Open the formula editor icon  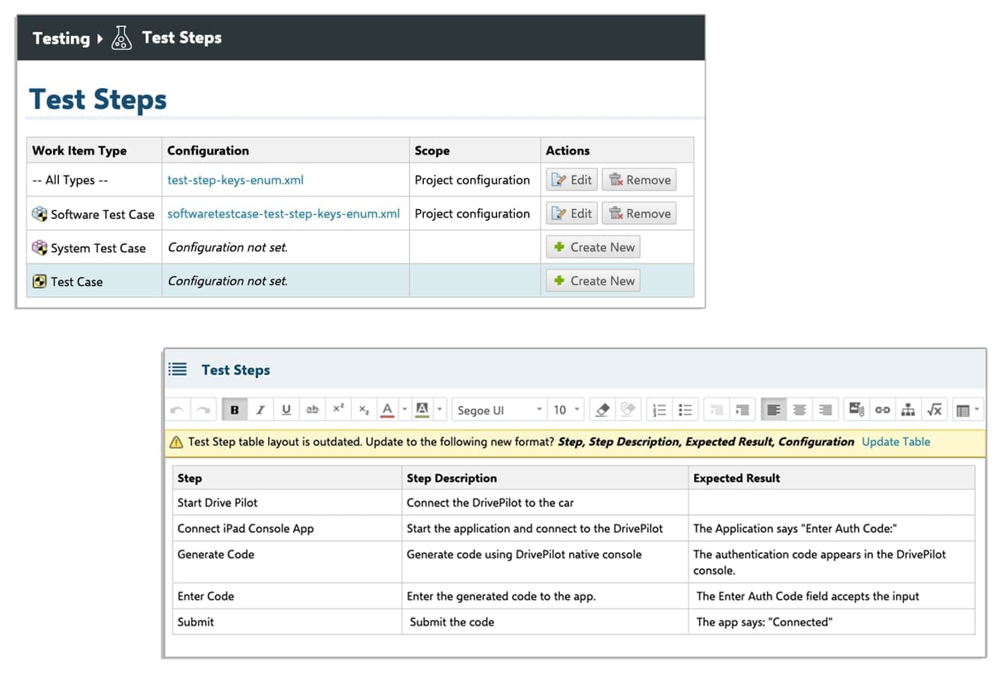click(934, 410)
